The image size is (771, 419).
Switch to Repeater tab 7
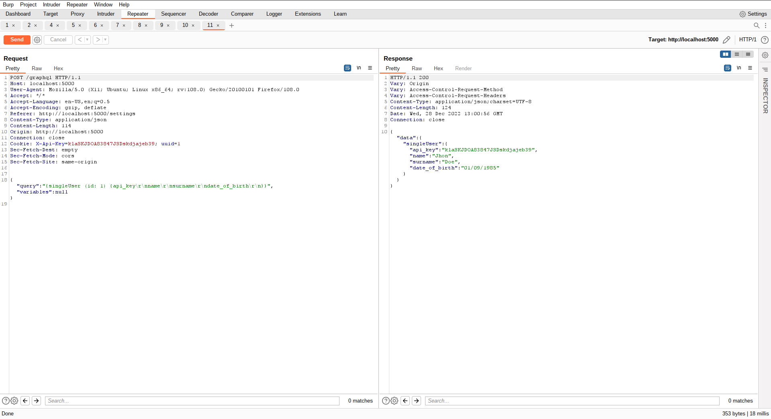point(117,25)
